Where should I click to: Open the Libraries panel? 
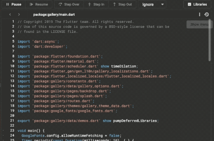coord(197,4)
